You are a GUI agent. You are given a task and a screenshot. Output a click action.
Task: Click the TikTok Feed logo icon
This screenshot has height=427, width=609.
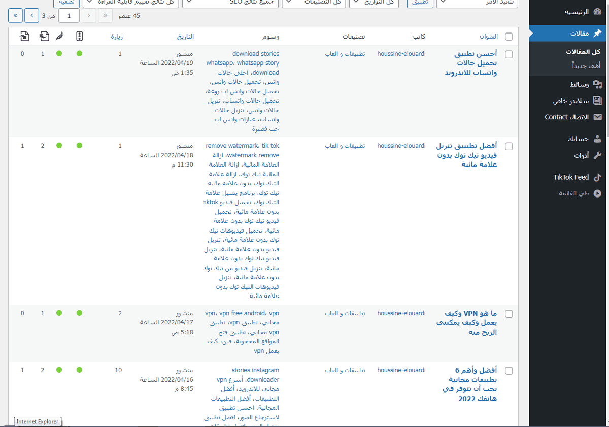tap(597, 177)
